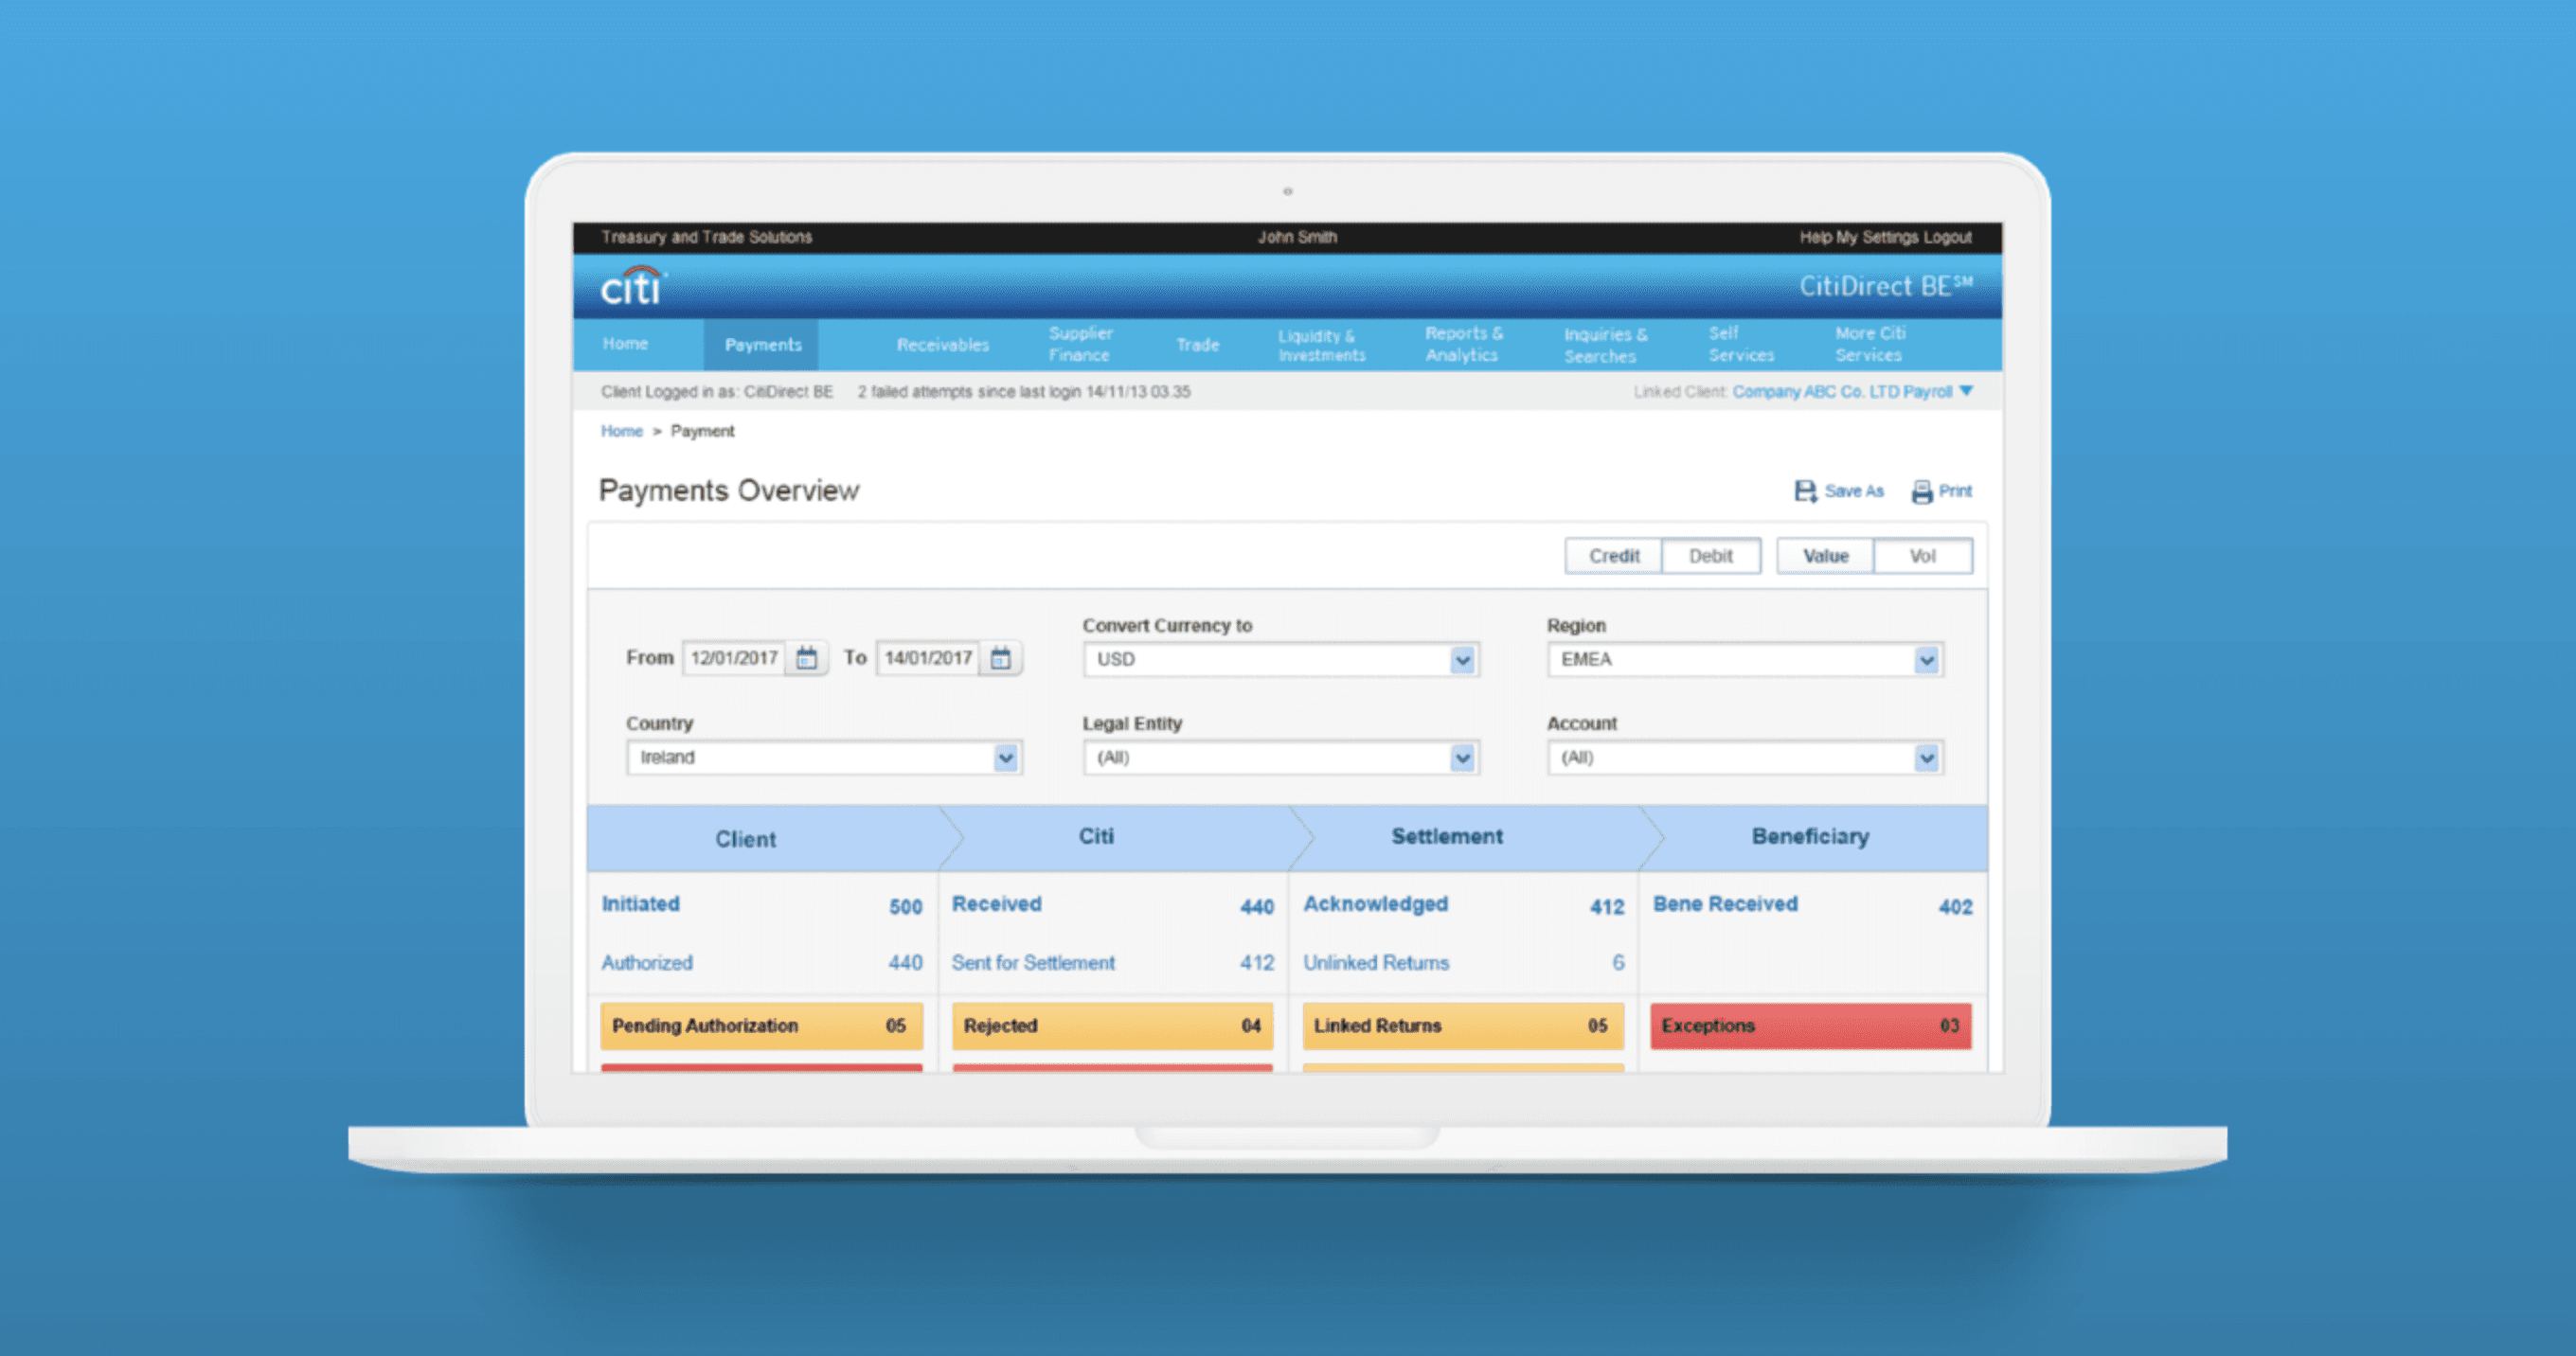Click the Pending Authorization alert bar
This screenshot has height=1356, width=2576.
[761, 1026]
